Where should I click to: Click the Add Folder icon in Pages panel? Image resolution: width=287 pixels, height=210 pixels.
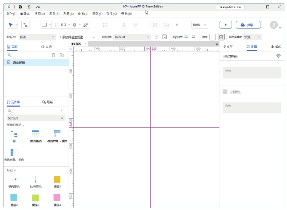(62, 55)
